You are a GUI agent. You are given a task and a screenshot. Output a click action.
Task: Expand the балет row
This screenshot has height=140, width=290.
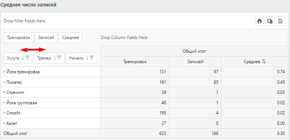pyautogui.click(x=4, y=123)
